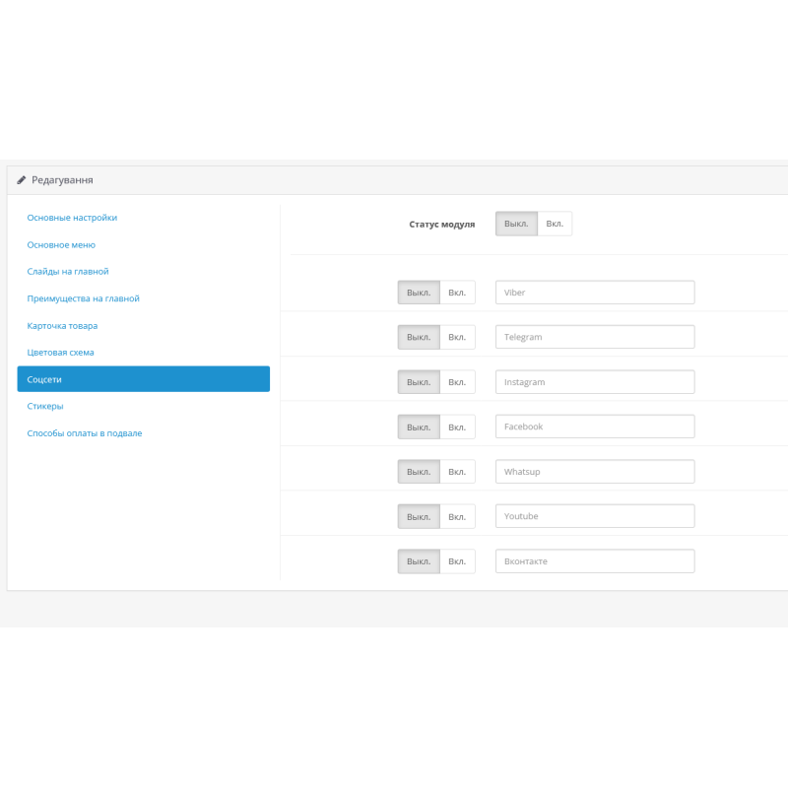Switch Instagram toggle to Вкл.
The image size is (788, 788).
457,381
